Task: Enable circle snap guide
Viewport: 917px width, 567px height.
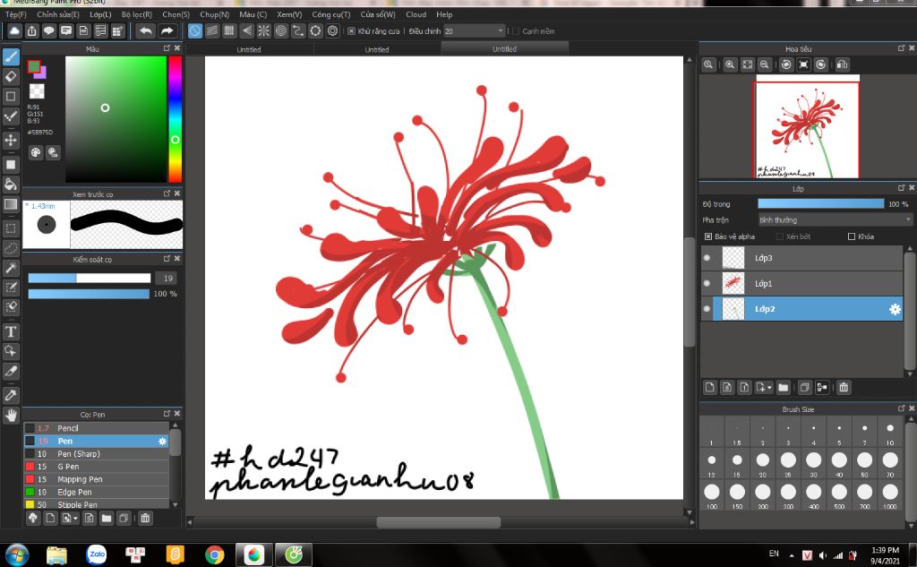Action: (x=280, y=31)
